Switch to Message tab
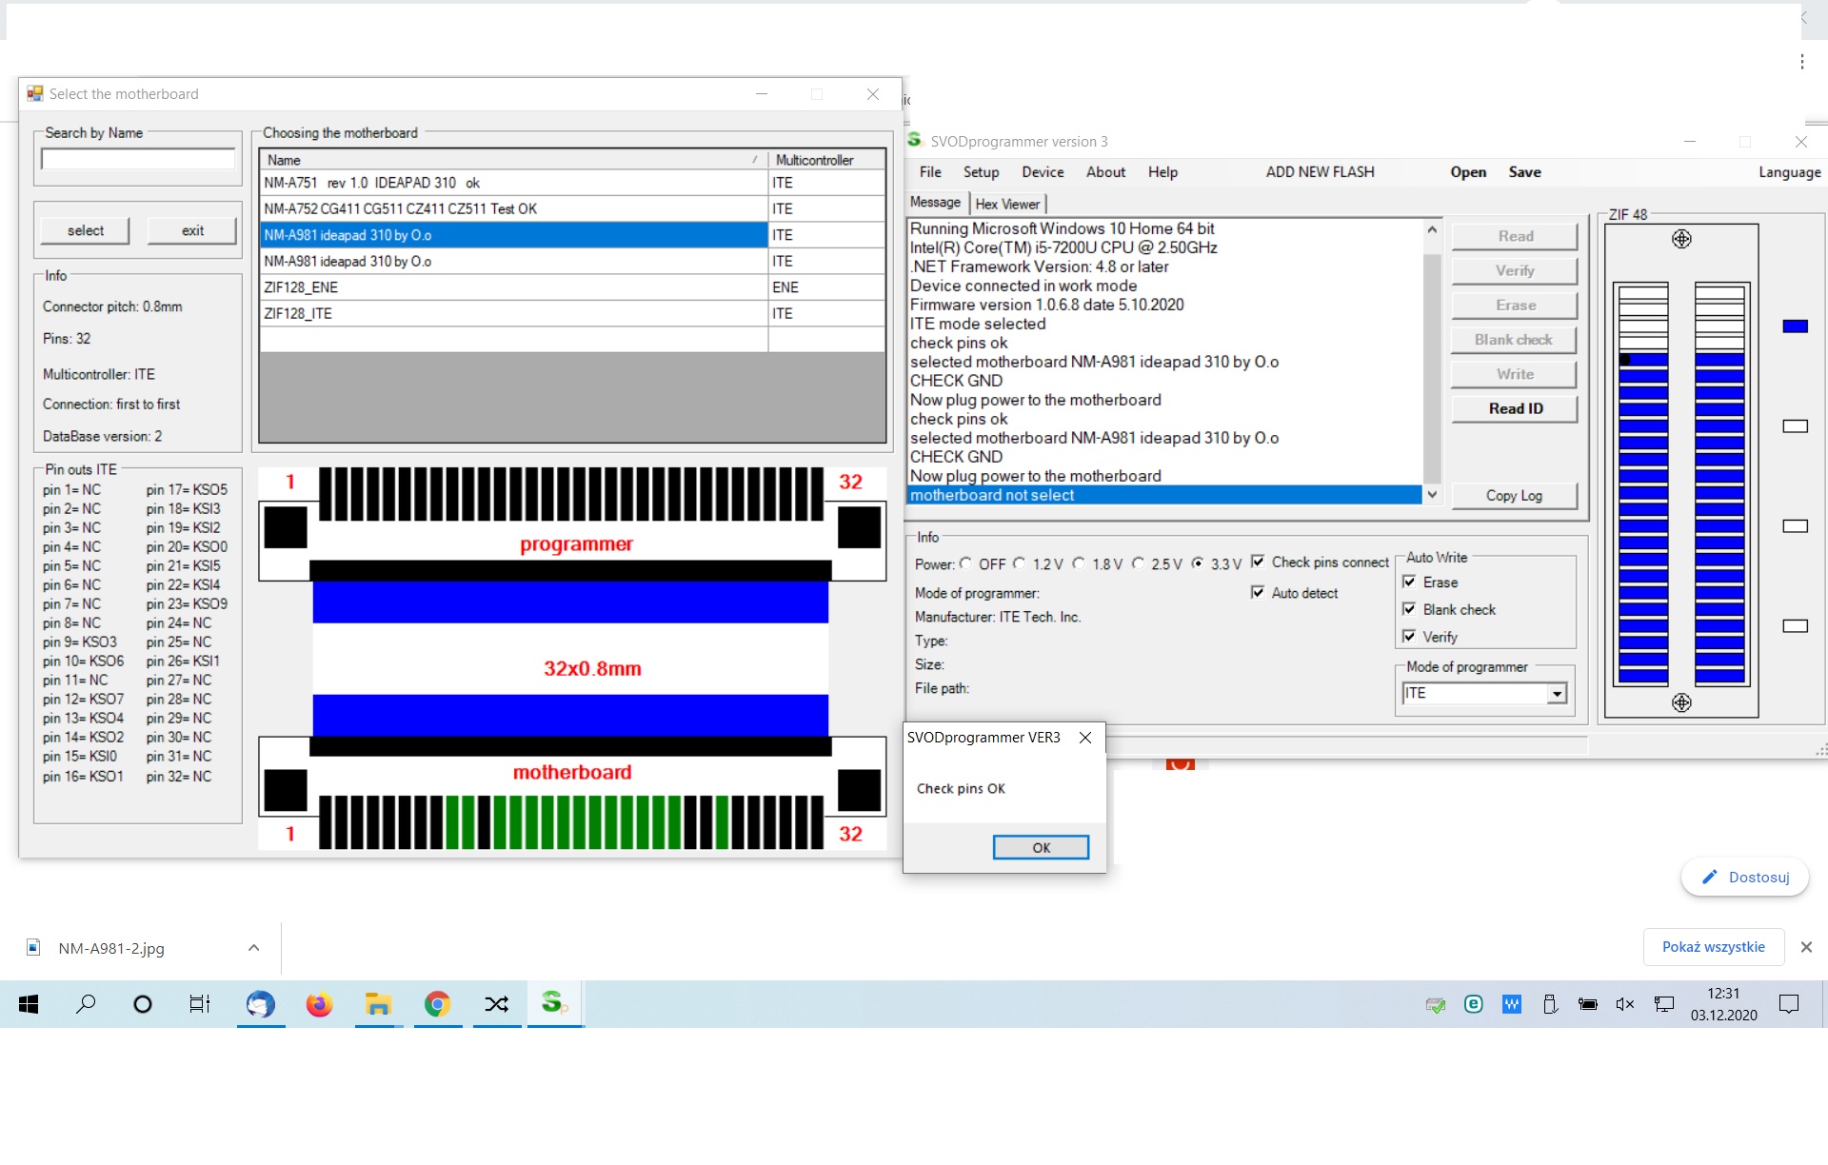The image size is (1828, 1165). tap(935, 203)
